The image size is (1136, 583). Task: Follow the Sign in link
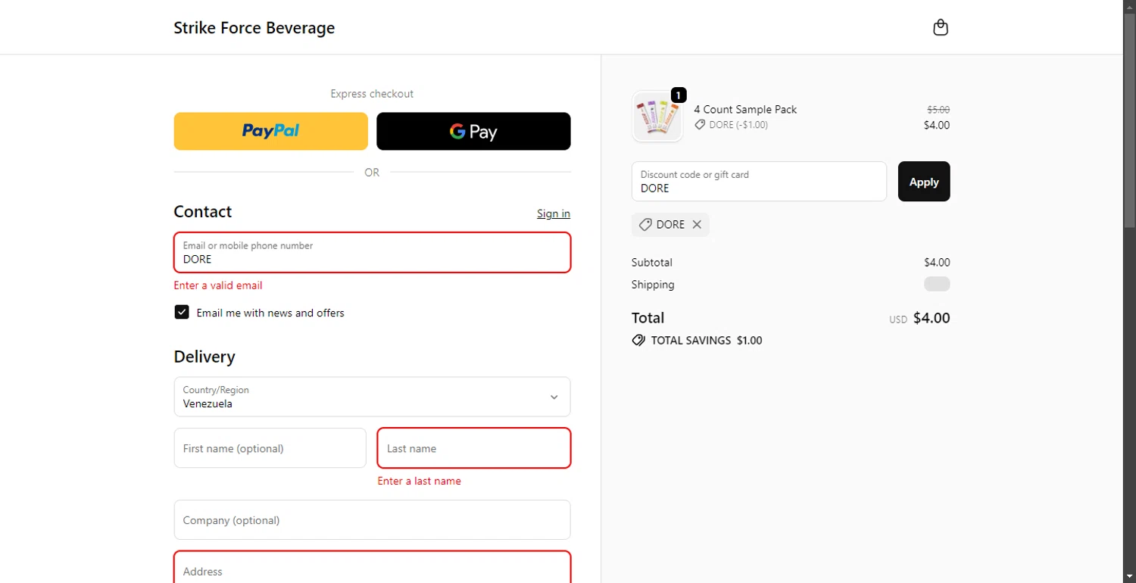[x=554, y=214]
